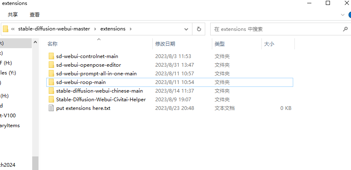Click the sd-webui-controlnet-main folder icon
351x170 pixels.
pyautogui.click(x=51, y=56)
